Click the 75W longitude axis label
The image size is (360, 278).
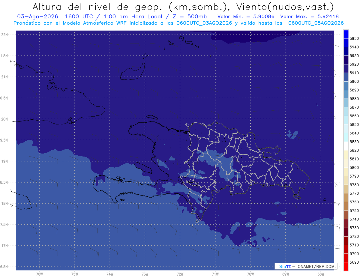(75, 274)
